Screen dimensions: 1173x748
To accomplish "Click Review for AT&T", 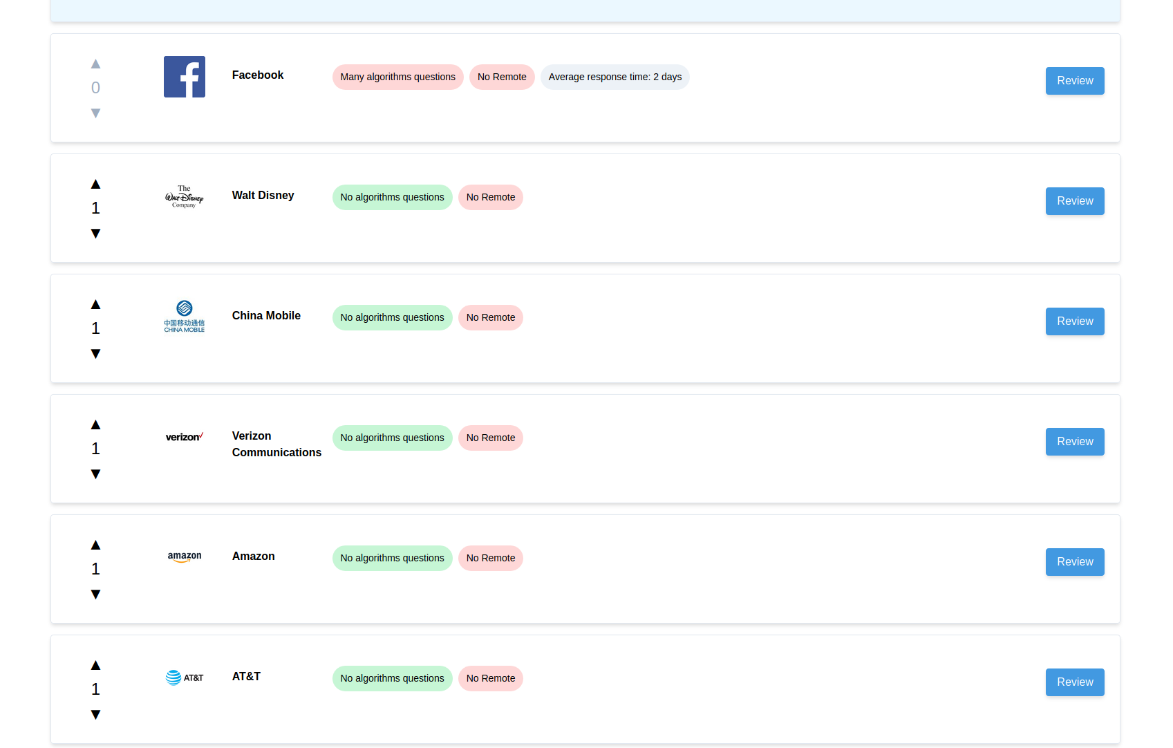I will click(x=1074, y=682).
